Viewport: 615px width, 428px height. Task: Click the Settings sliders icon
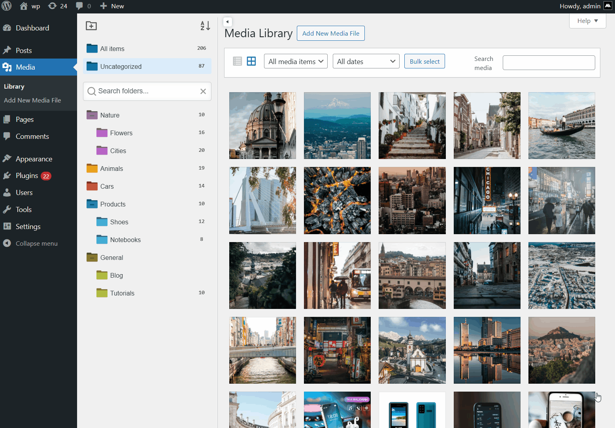[7, 227]
